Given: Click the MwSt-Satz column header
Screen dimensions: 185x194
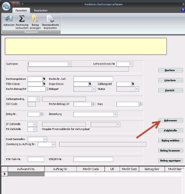Looking at the screenshot, I should click(x=129, y=169).
